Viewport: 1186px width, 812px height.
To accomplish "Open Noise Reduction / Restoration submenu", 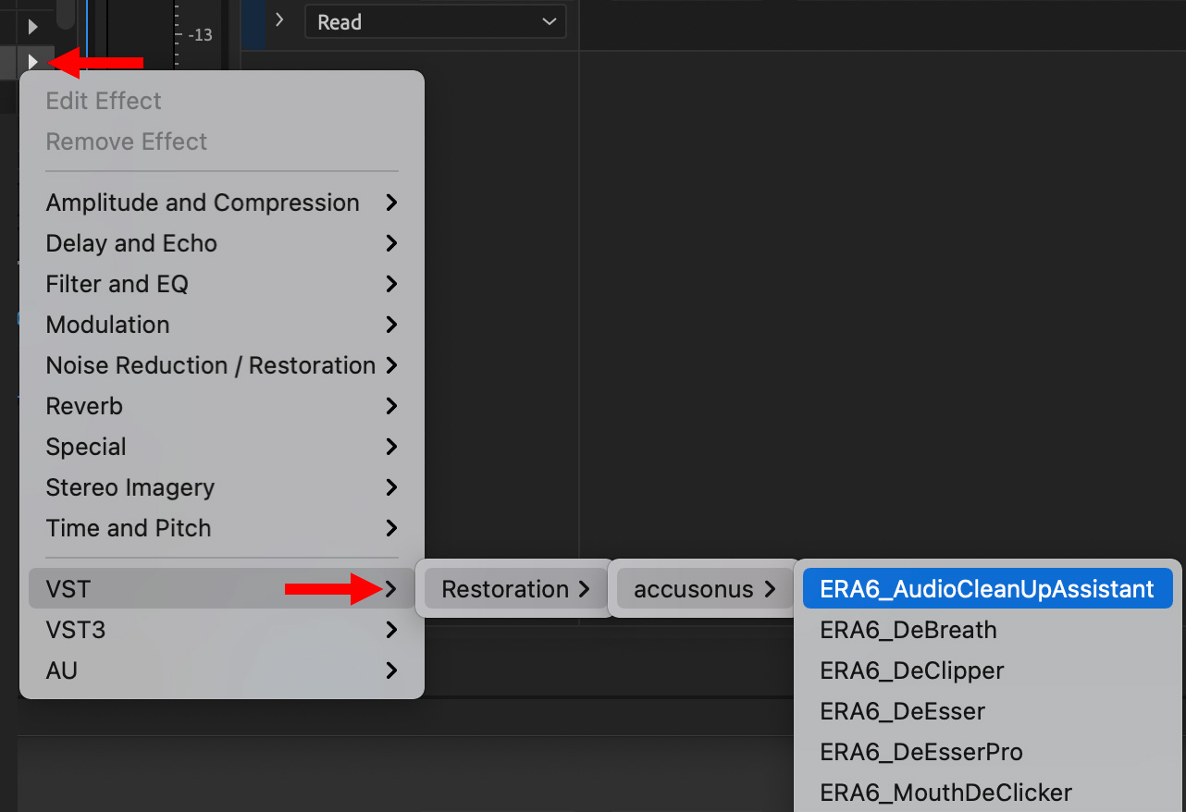I will point(222,365).
